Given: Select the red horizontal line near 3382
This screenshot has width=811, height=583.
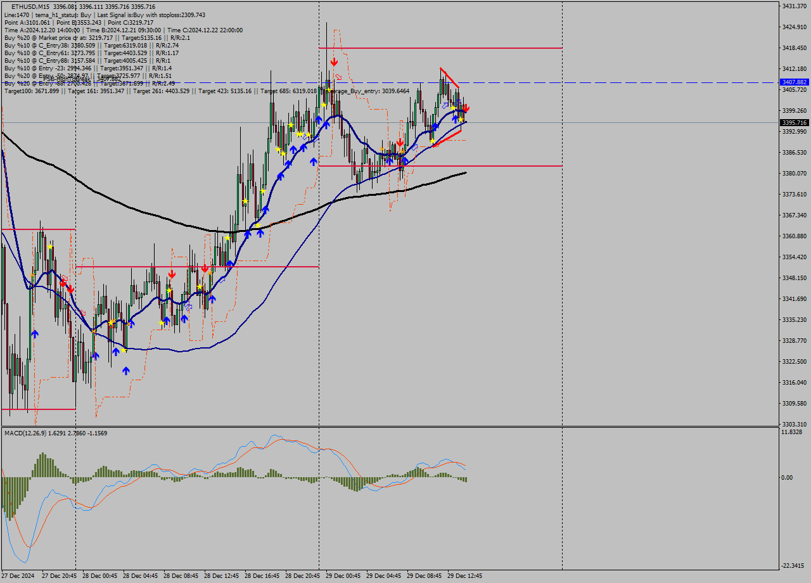Looking at the screenshot, I should 440,165.
